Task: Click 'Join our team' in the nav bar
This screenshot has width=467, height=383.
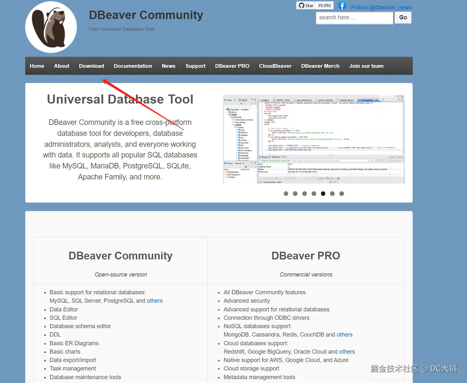Action: click(x=366, y=66)
